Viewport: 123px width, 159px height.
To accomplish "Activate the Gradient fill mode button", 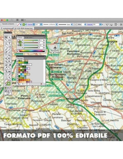I will (x=8, y=88).
